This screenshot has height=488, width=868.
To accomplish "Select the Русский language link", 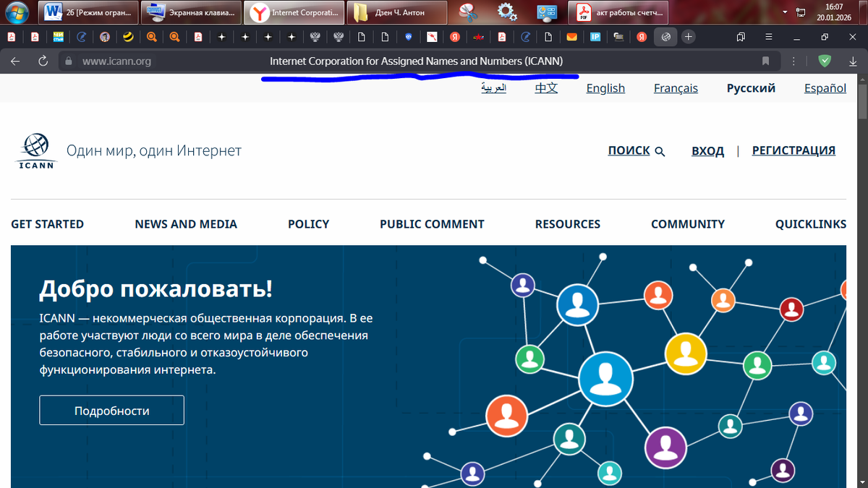I will pyautogui.click(x=751, y=88).
